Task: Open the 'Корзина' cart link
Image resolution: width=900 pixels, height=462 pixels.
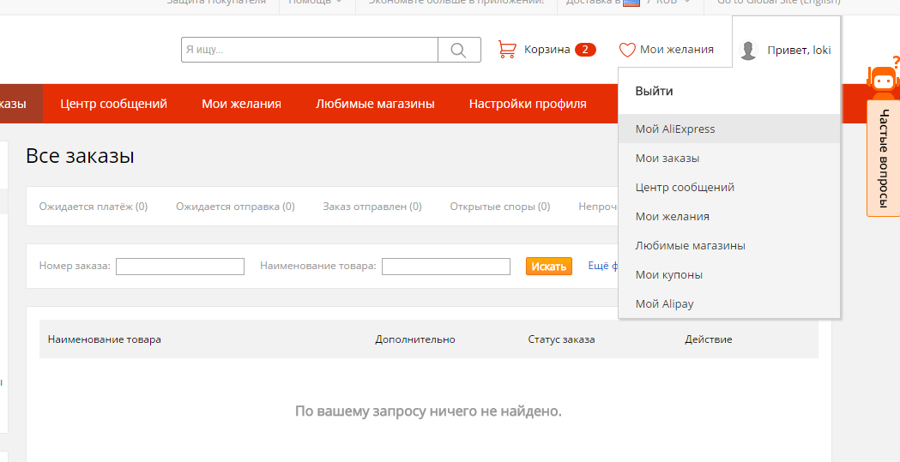Action: 547,50
